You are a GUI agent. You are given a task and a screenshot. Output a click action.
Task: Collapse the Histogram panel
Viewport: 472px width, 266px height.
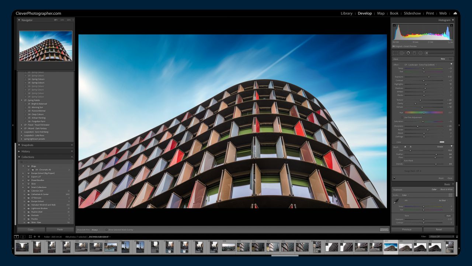[x=453, y=20]
